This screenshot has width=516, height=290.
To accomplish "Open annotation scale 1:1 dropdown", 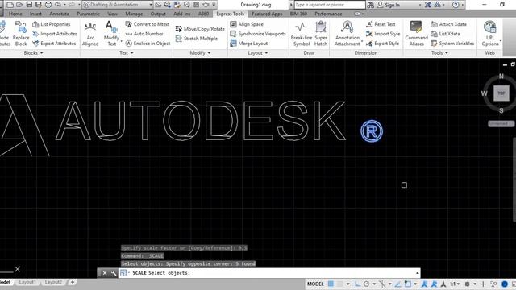I will (455, 284).
